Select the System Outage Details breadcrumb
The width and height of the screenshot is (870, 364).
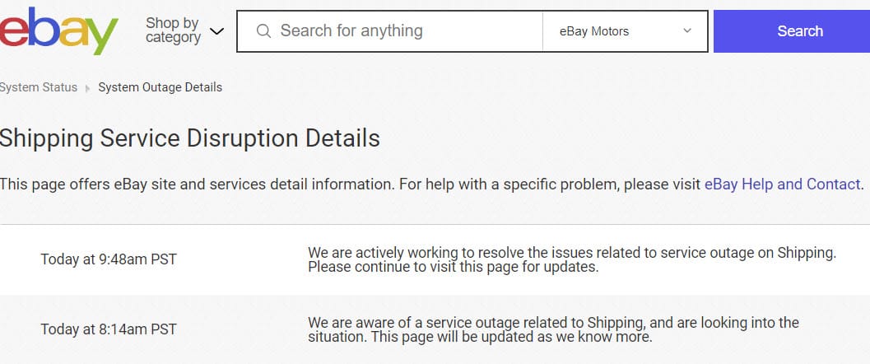[x=160, y=87]
